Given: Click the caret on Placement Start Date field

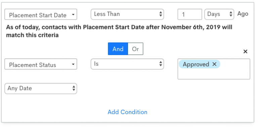Looking at the screenshot, I should point(73,15).
